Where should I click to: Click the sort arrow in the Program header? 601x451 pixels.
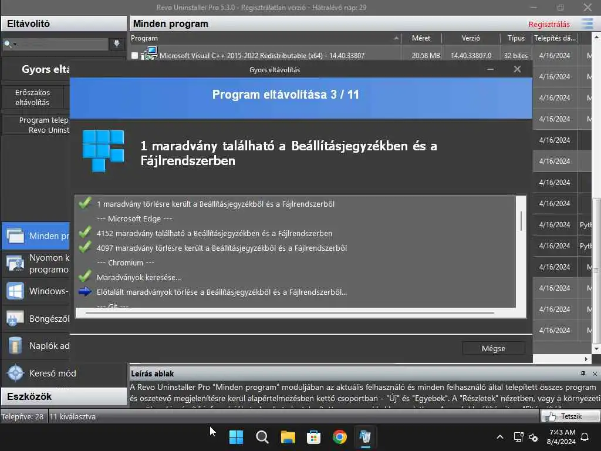(396, 38)
